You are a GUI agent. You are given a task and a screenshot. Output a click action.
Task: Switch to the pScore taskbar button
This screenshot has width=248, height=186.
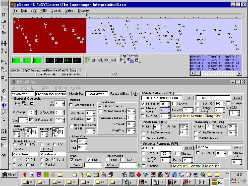point(218,182)
